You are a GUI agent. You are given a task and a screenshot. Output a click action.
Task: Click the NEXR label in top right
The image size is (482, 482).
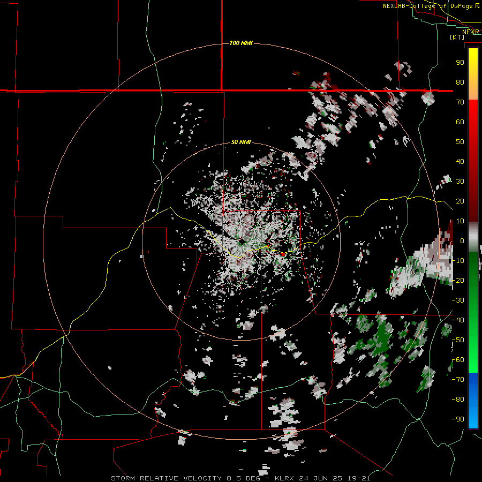[x=471, y=32]
